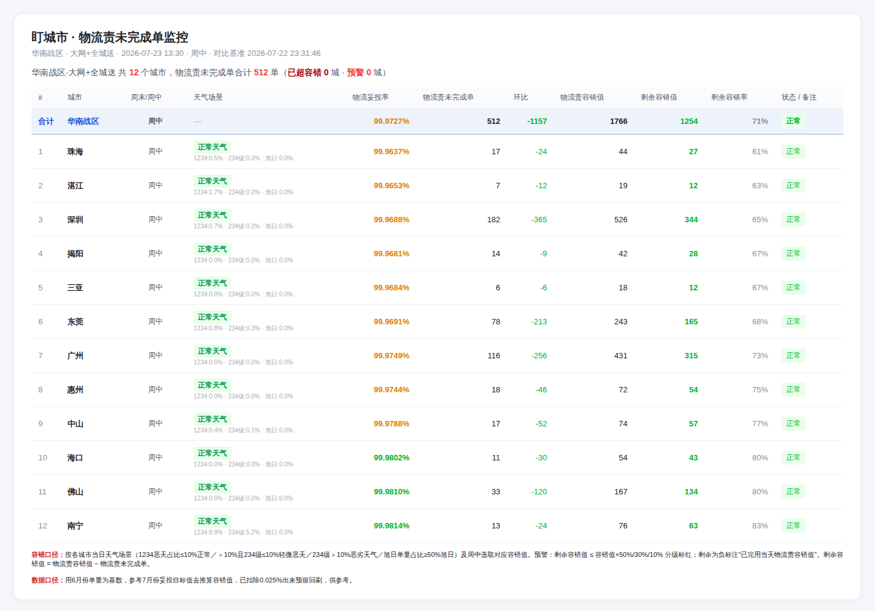Click the 正常天气 tag in 佛山 row
The height and width of the screenshot is (611, 875).
(x=213, y=487)
